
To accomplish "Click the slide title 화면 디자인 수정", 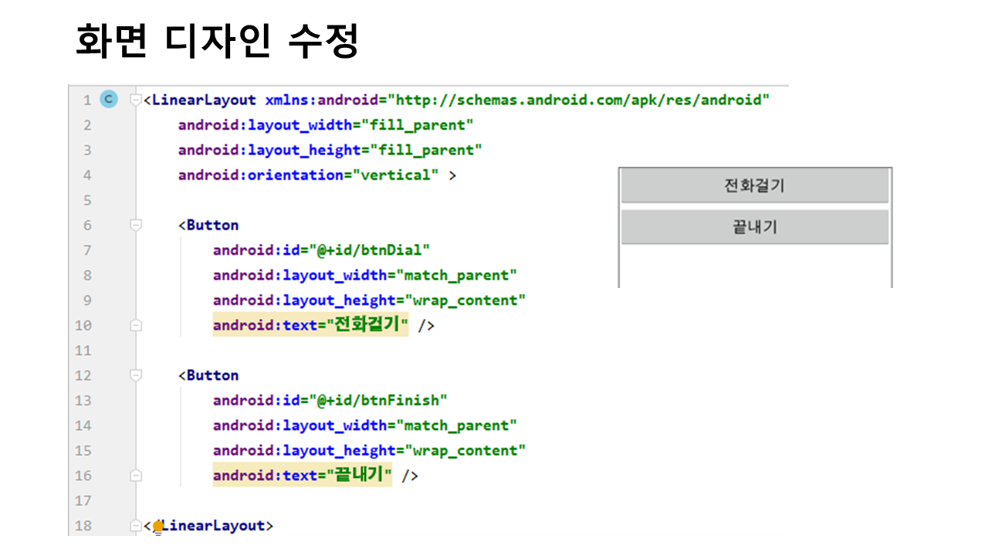I will click(217, 41).
